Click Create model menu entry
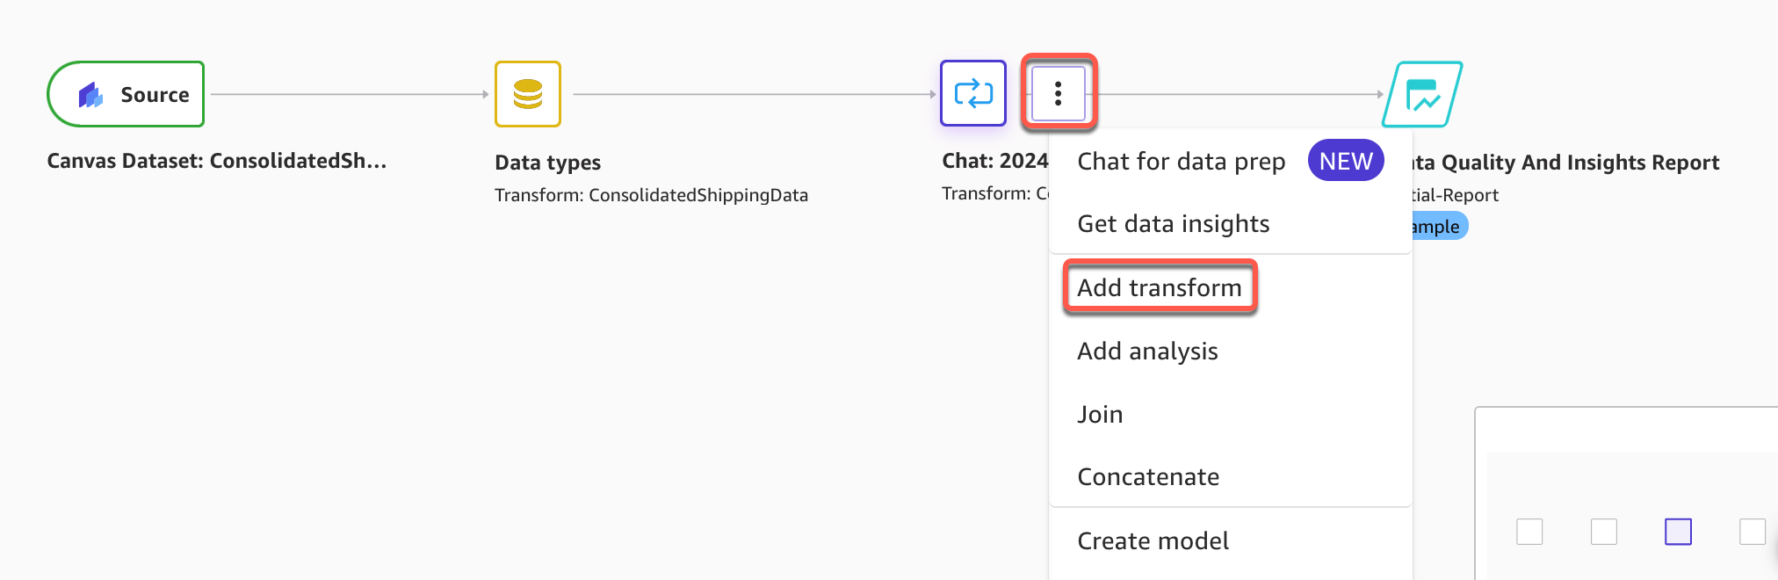This screenshot has height=580, width=1778. click(1153, 540)
